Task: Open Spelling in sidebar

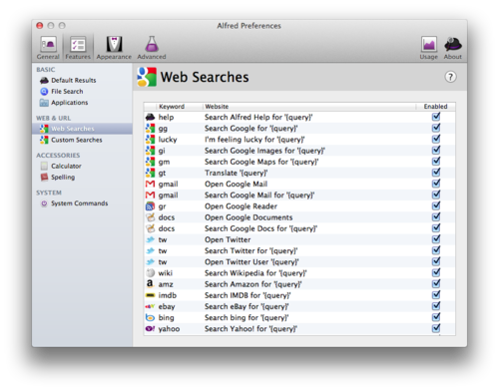Action: coord(58,177)
